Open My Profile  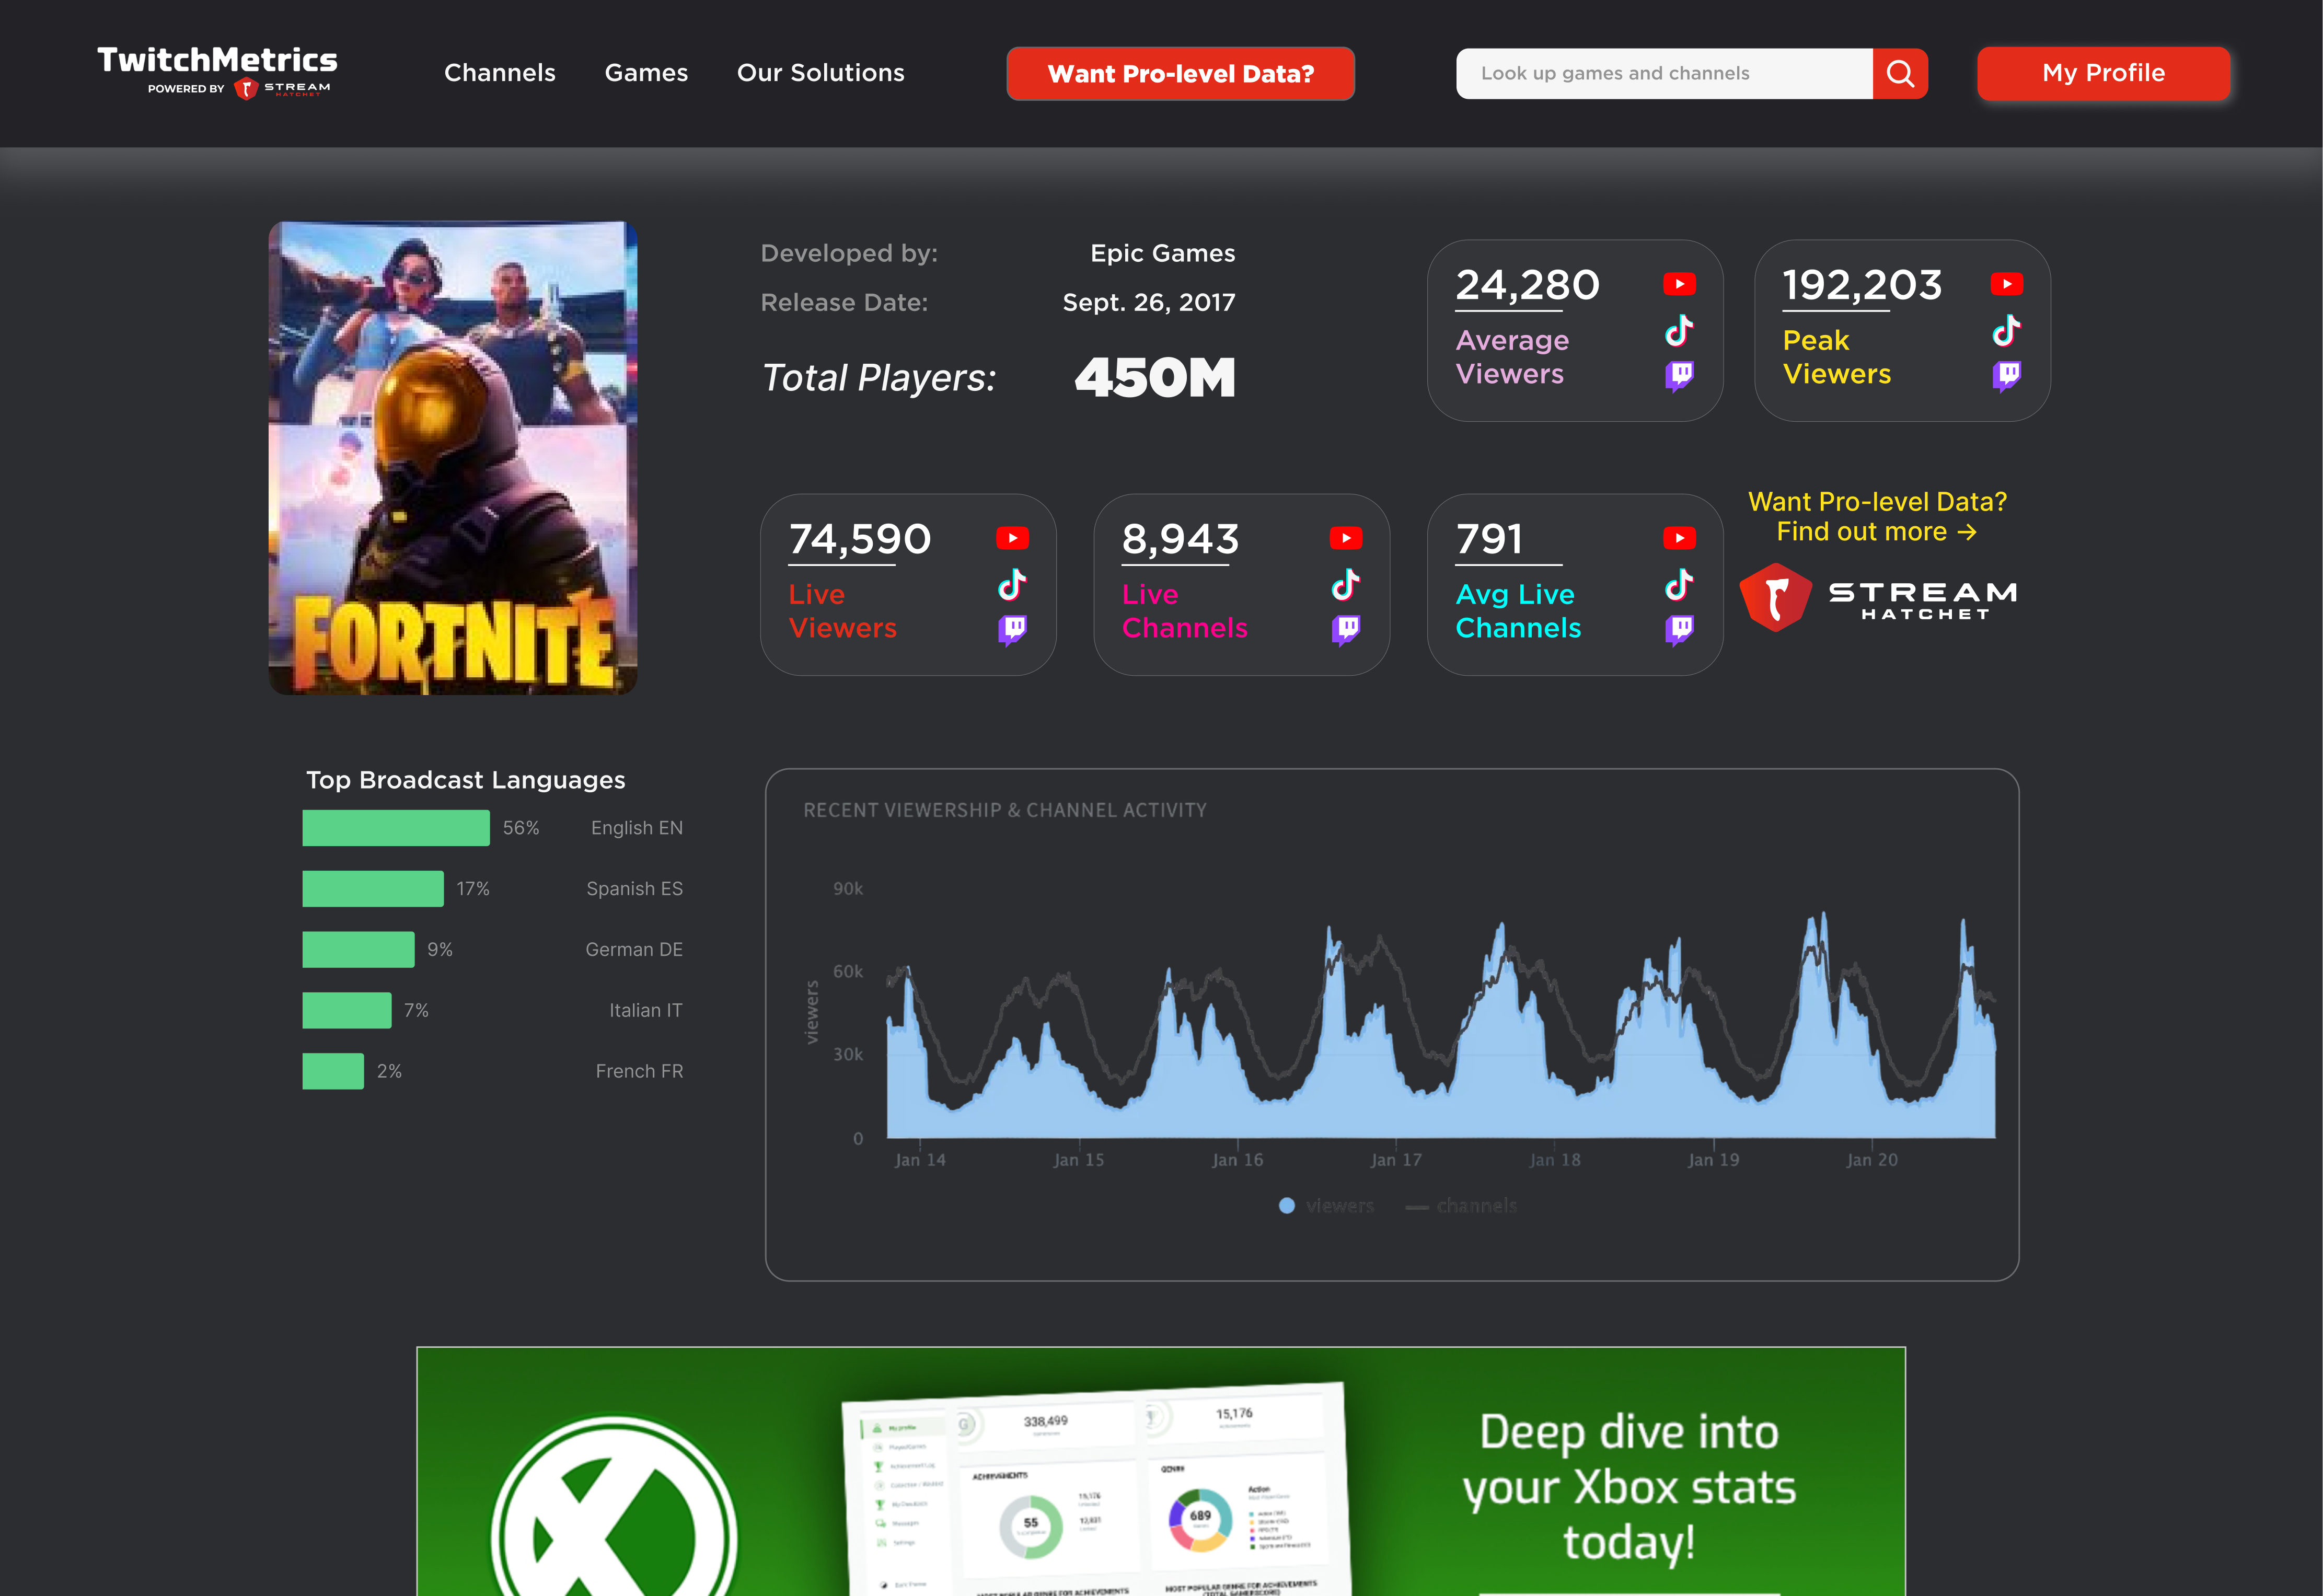click(x=2102, y=73)
